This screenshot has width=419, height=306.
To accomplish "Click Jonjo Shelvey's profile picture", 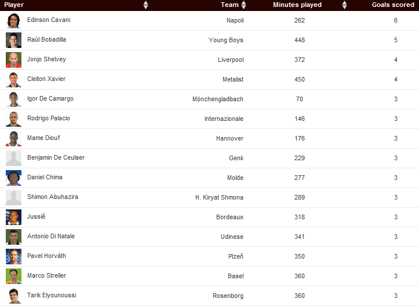I will pyautogui.click(x=13, y=60).
